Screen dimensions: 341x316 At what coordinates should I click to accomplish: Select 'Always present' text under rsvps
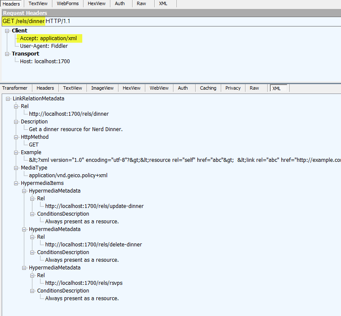[x=82, y=298]
